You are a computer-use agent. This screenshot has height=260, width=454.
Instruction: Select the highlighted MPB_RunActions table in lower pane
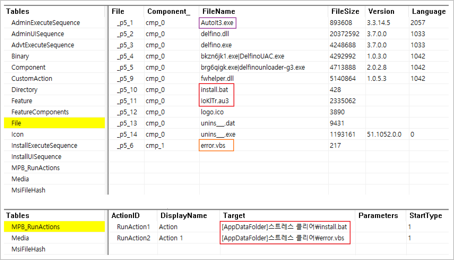[36, 227]
